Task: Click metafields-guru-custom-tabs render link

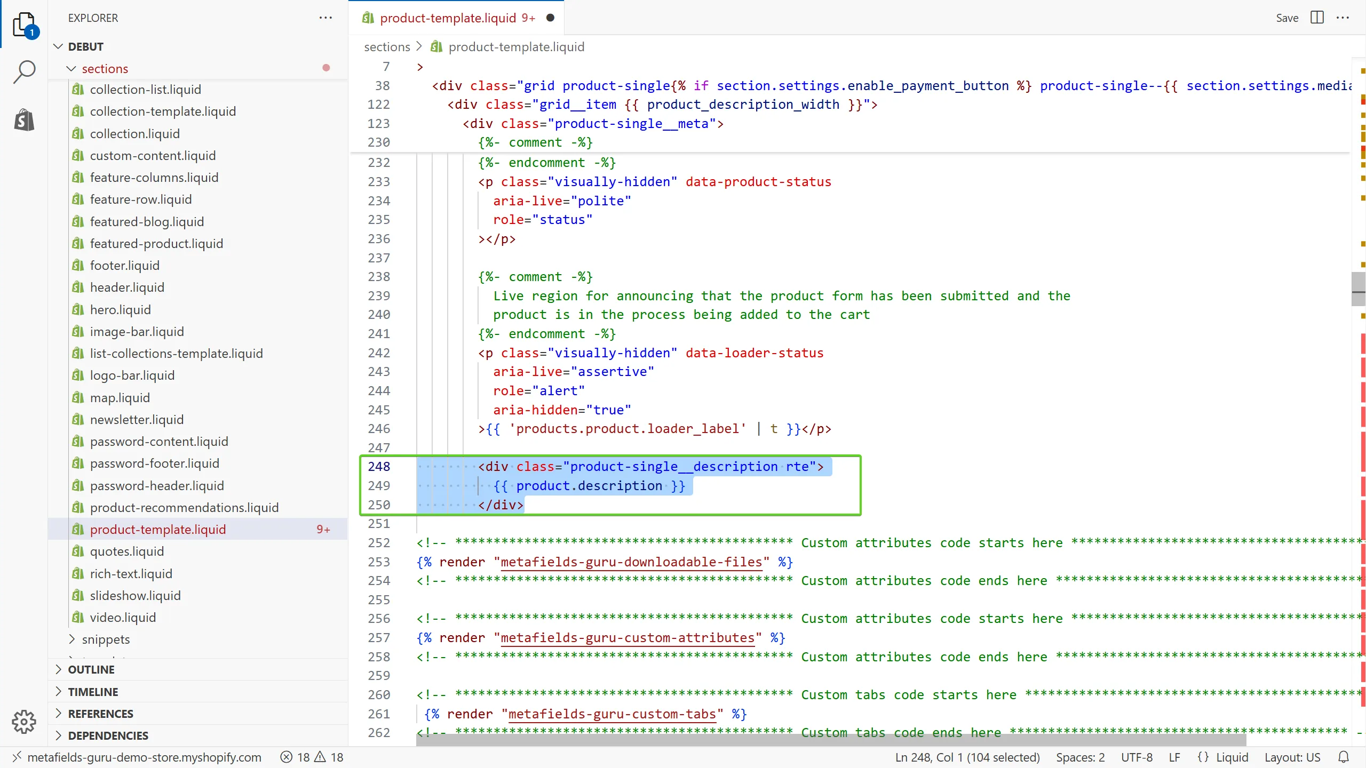Action: click(612, 714)
